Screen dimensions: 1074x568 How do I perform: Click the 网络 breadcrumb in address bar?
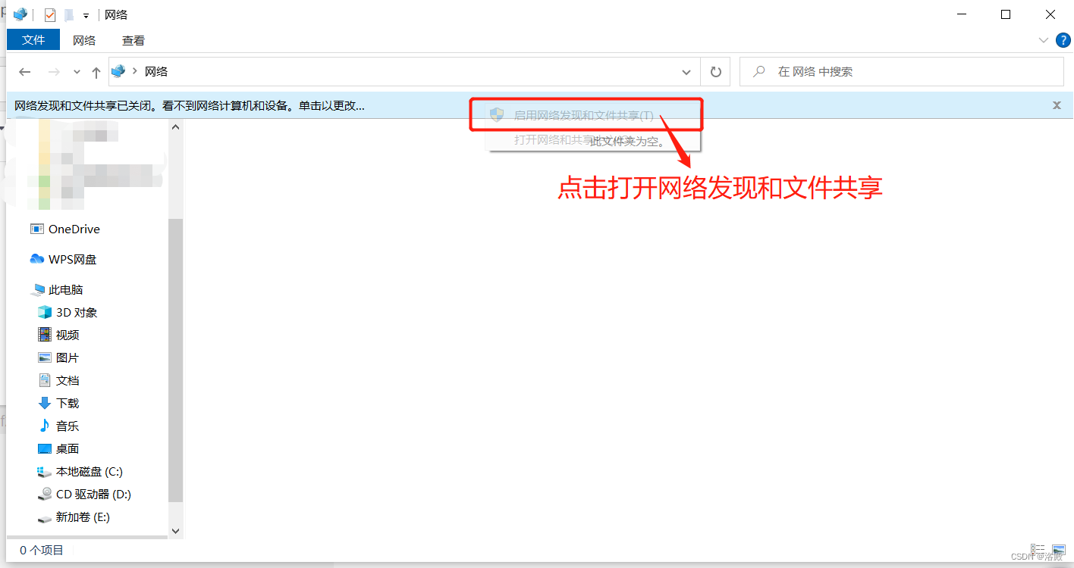point(156,71)
